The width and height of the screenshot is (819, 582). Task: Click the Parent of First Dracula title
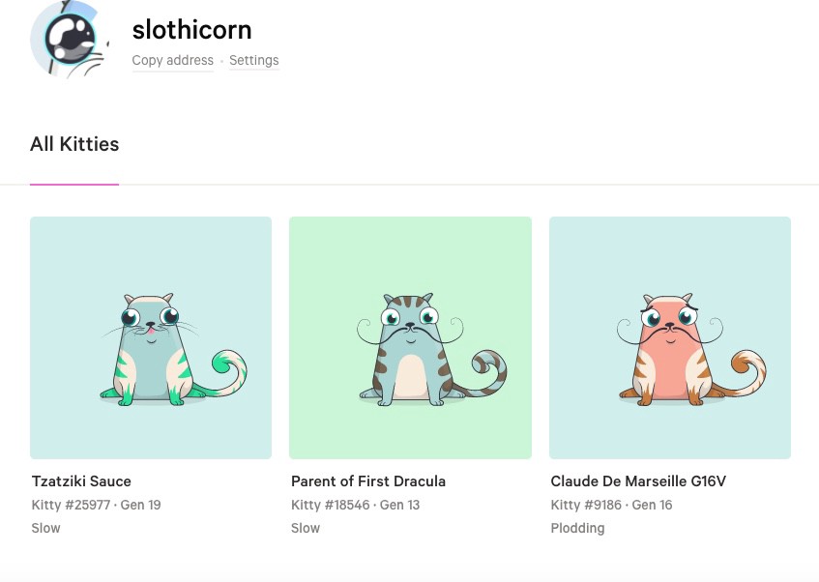(x=368, y=481)
